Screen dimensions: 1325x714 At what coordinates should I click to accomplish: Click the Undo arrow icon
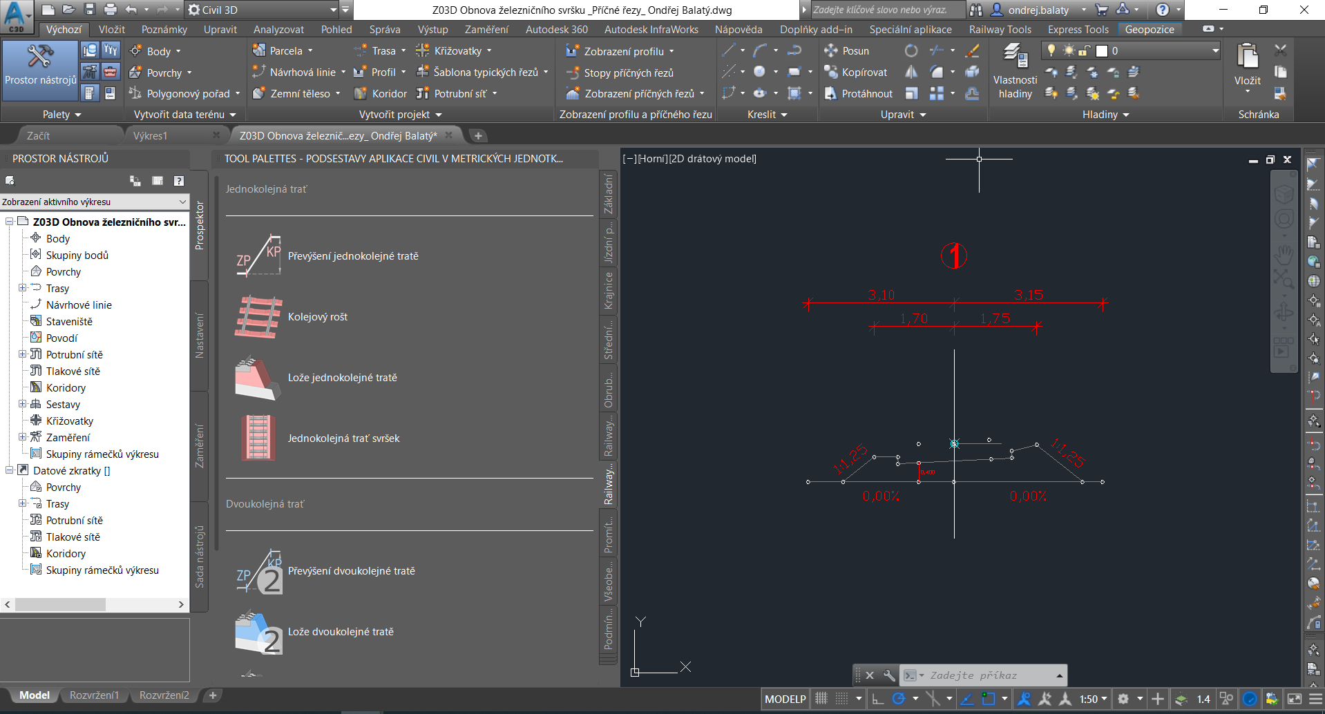[x=131, y=10]
